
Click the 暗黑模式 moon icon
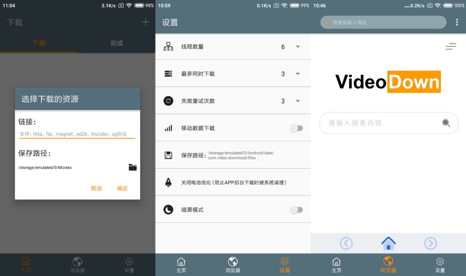[168, 210]
